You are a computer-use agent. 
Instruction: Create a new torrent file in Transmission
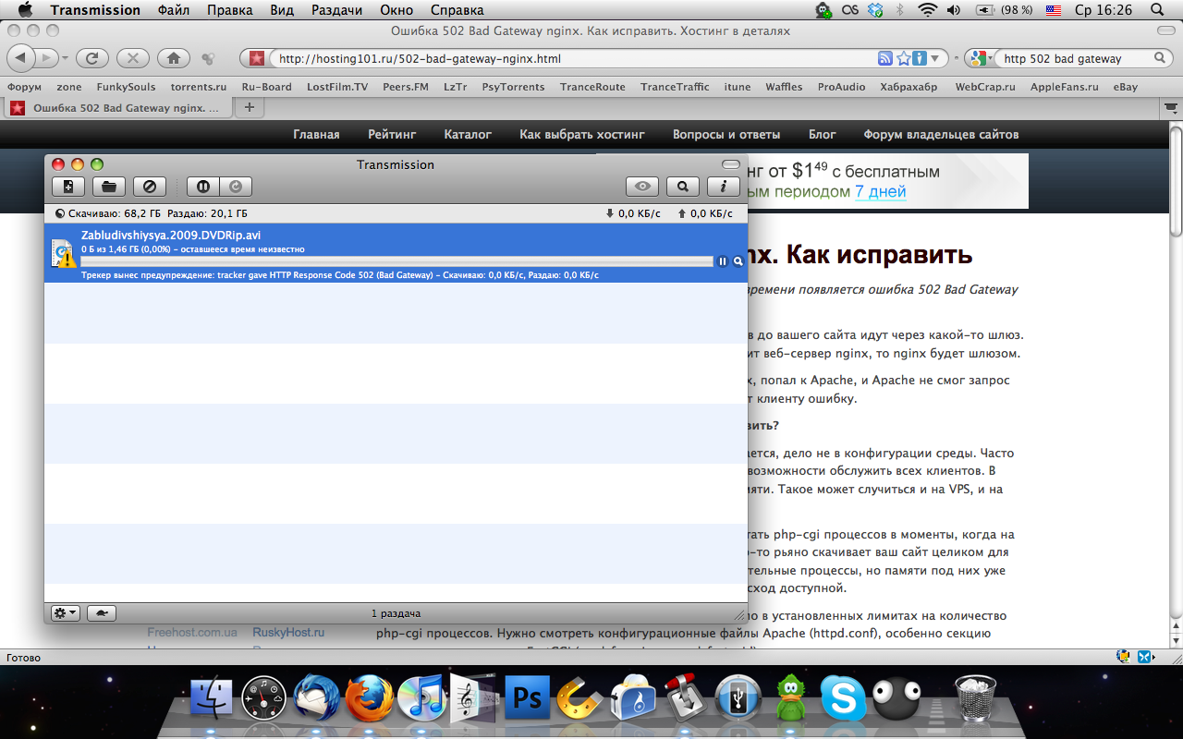(x=68, y=187)
